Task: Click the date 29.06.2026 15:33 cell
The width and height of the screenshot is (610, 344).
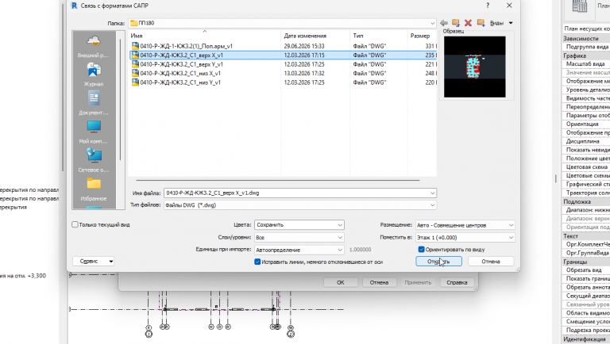Action: (x=304, y=46)
